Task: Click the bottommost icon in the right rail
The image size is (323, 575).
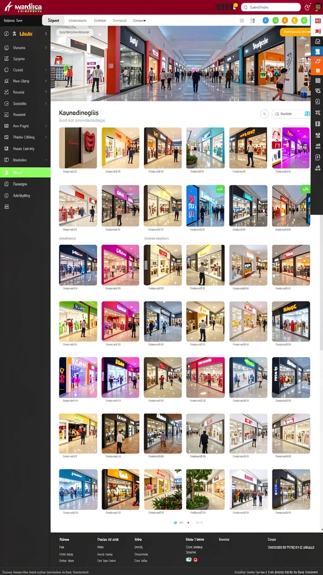Action: [x=317, y=168]
